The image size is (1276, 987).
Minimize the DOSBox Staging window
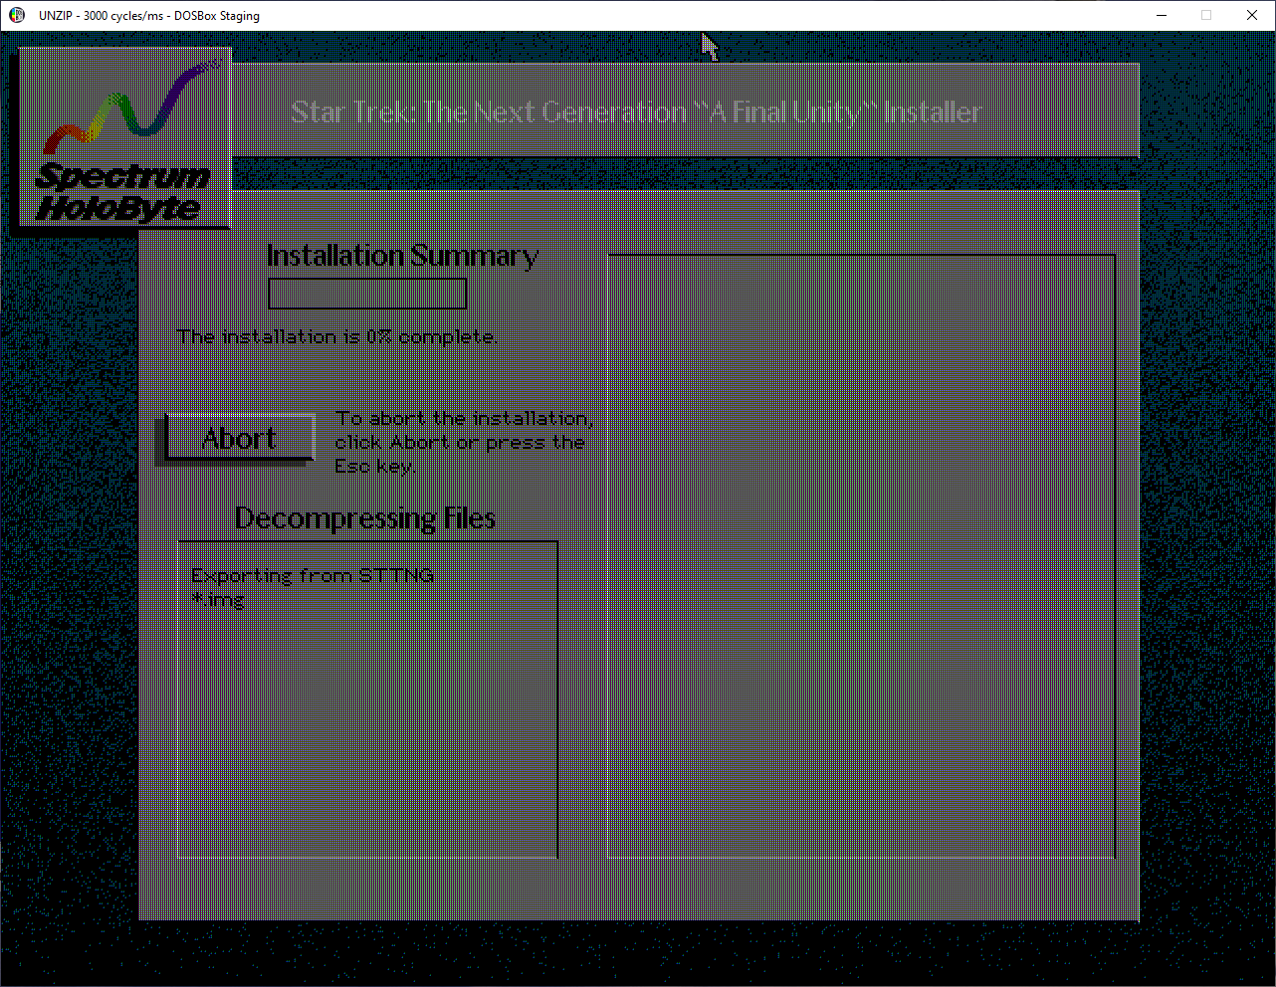pyautogui.click(x=1162, y=15)
